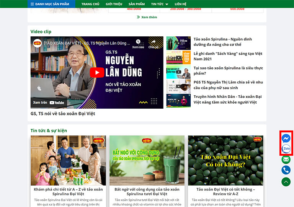This screenshot has height=207, width=294.
Task: Open the Đại Việt channel logo on video
Action: [37, 43]
